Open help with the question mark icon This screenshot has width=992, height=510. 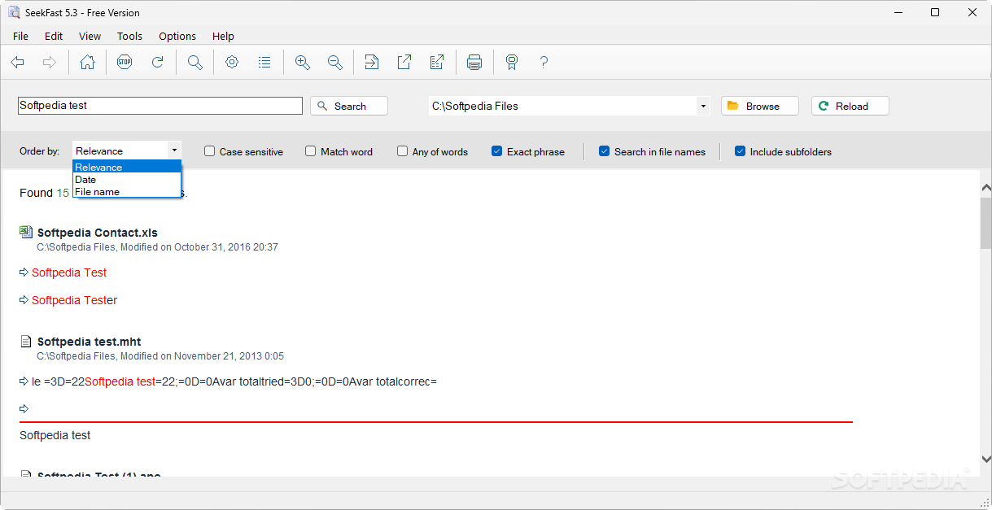(544, 63)
